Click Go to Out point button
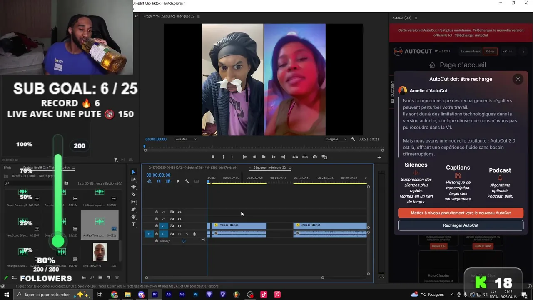The height and width of the screenshot is (300, 533). pos(283,157)
